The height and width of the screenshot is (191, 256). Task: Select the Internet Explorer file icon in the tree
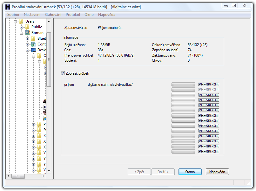(44, 119)
